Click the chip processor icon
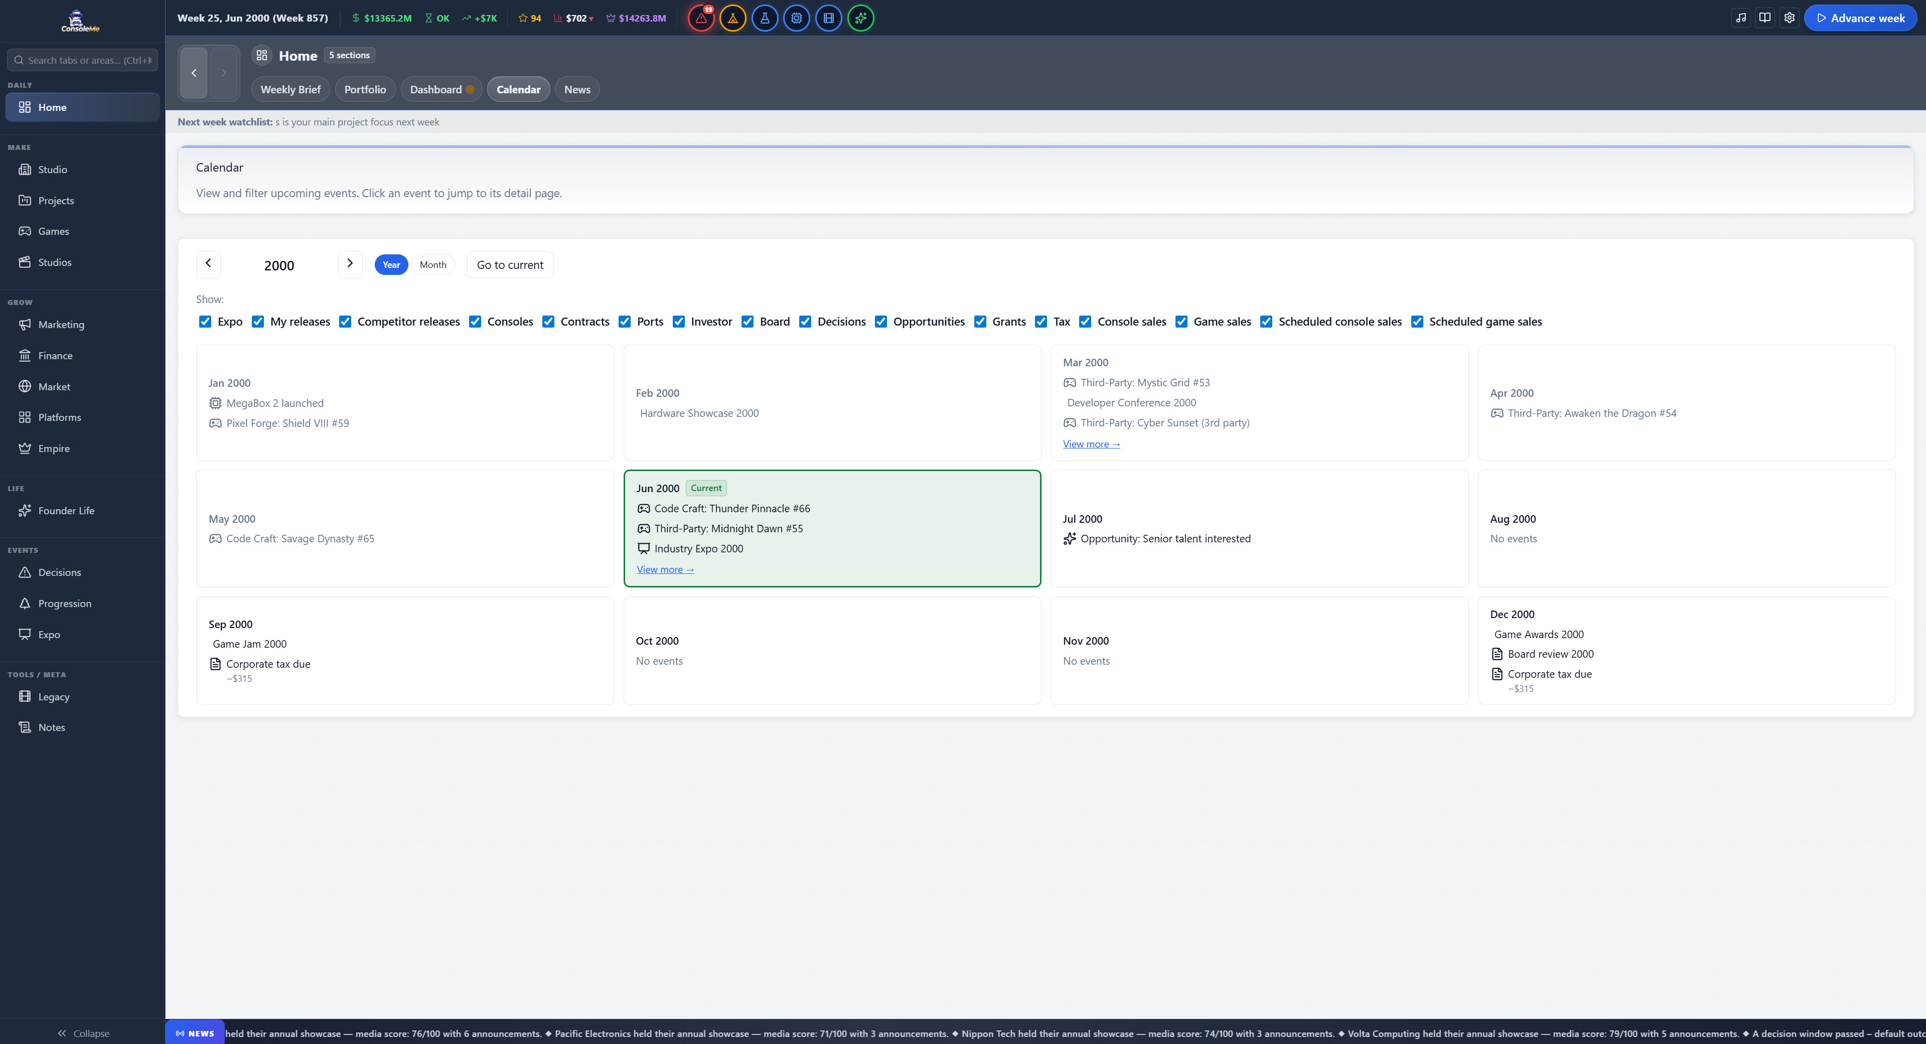 click(797, 18)
